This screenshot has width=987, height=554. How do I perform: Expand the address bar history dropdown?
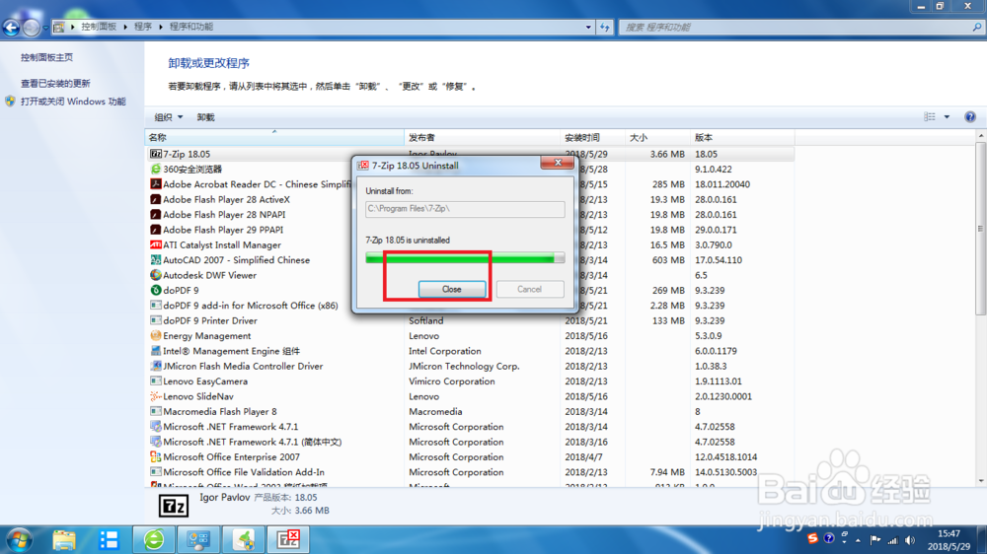[x=588, y=27]
